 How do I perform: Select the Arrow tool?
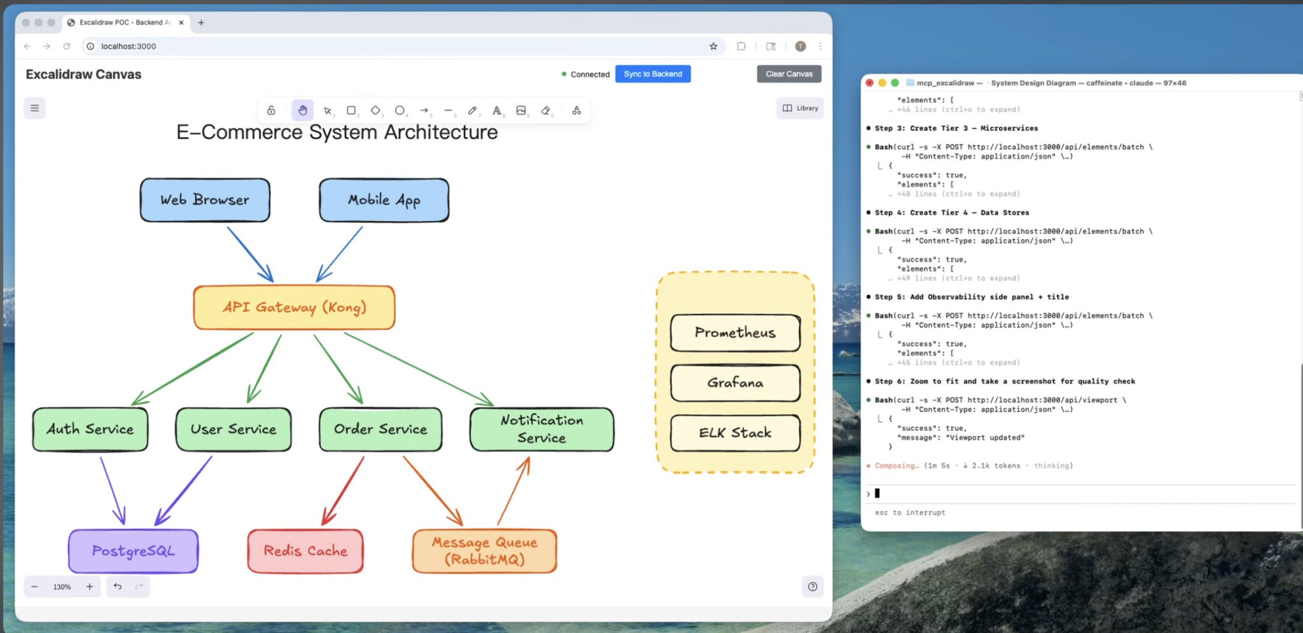click(x=424, y=110)
